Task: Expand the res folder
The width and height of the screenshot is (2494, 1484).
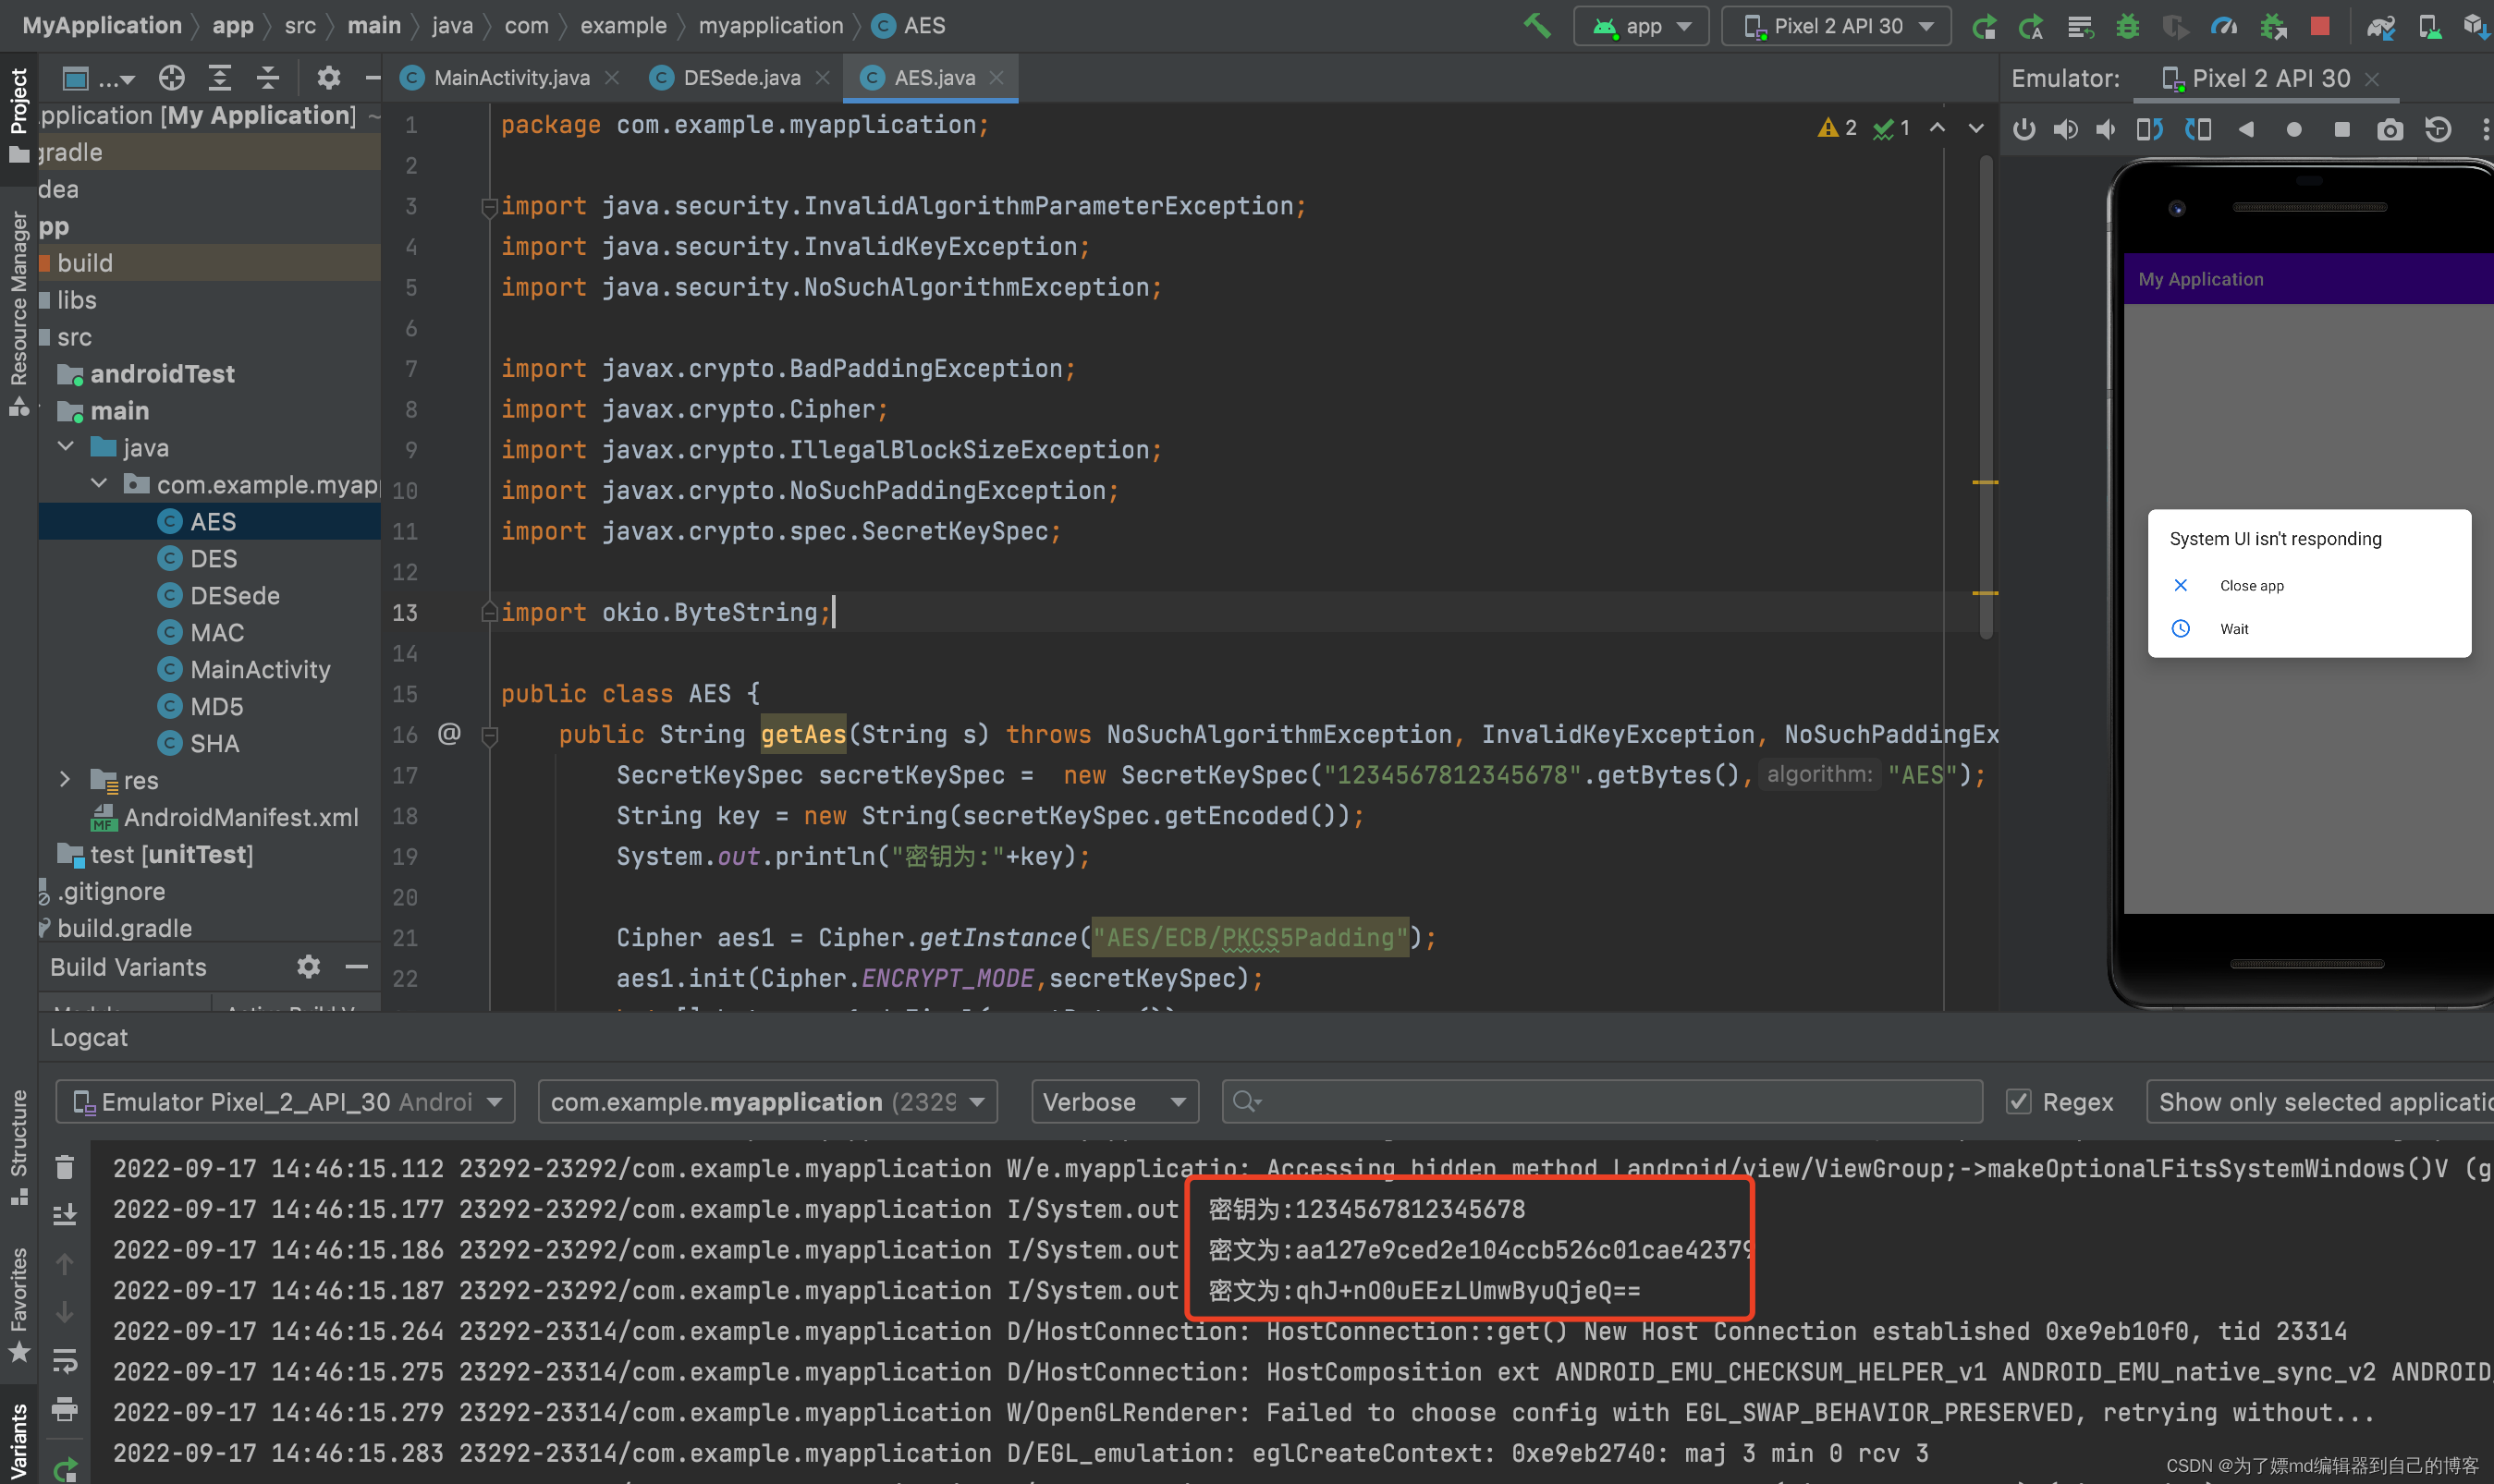Action: click(65, 780)
